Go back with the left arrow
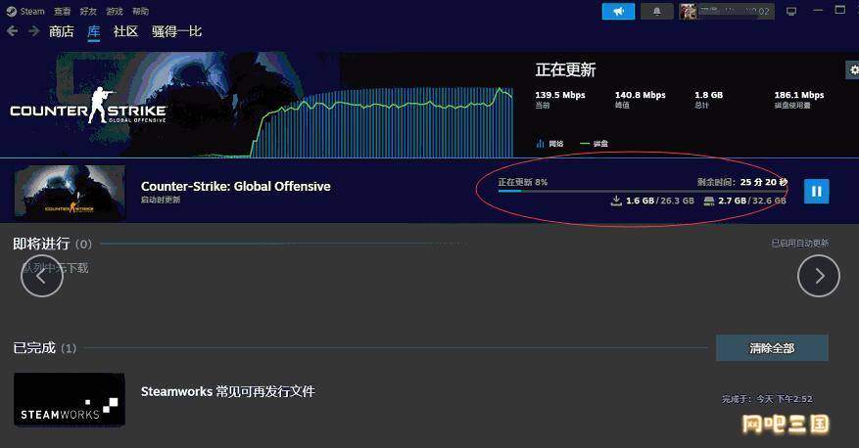 (x=12, y=31)
